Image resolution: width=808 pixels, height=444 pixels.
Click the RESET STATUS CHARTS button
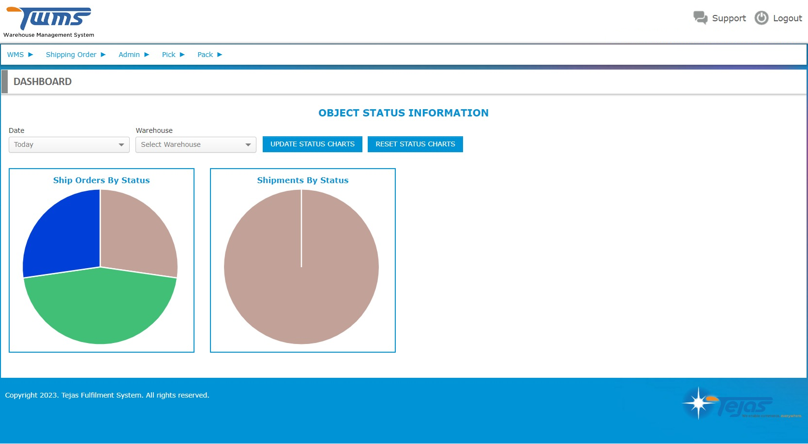(415, 143)
